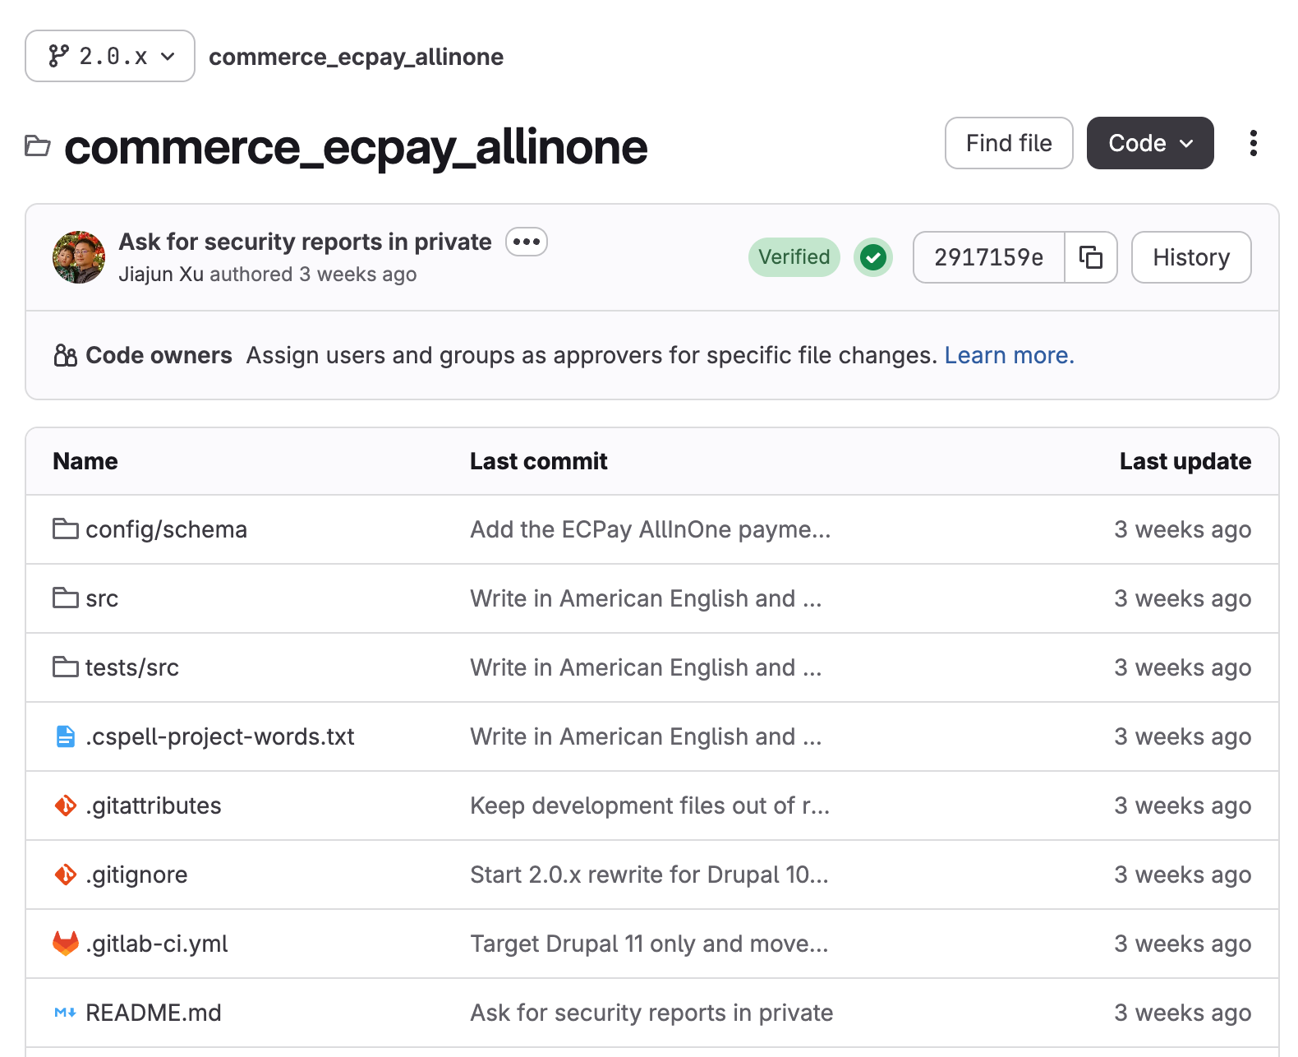This screenshot has width=1298, height=1057.
Task: Open commit 'Keep development files out of r...'
Action: 650,805
